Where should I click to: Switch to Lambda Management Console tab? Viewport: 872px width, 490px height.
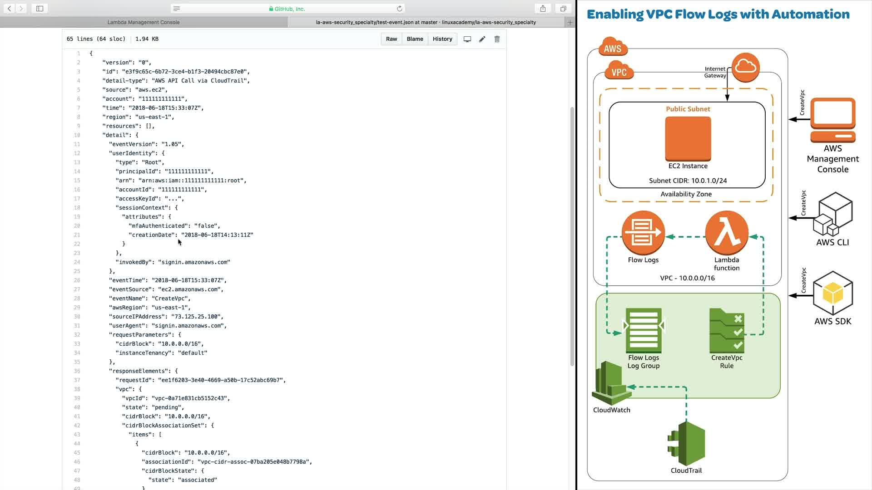144,22
